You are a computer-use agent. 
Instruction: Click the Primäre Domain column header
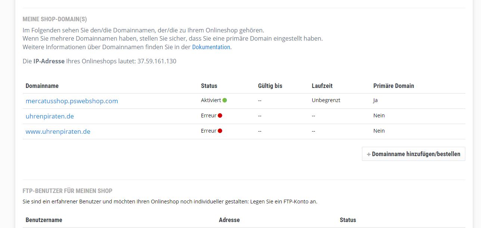394,86
